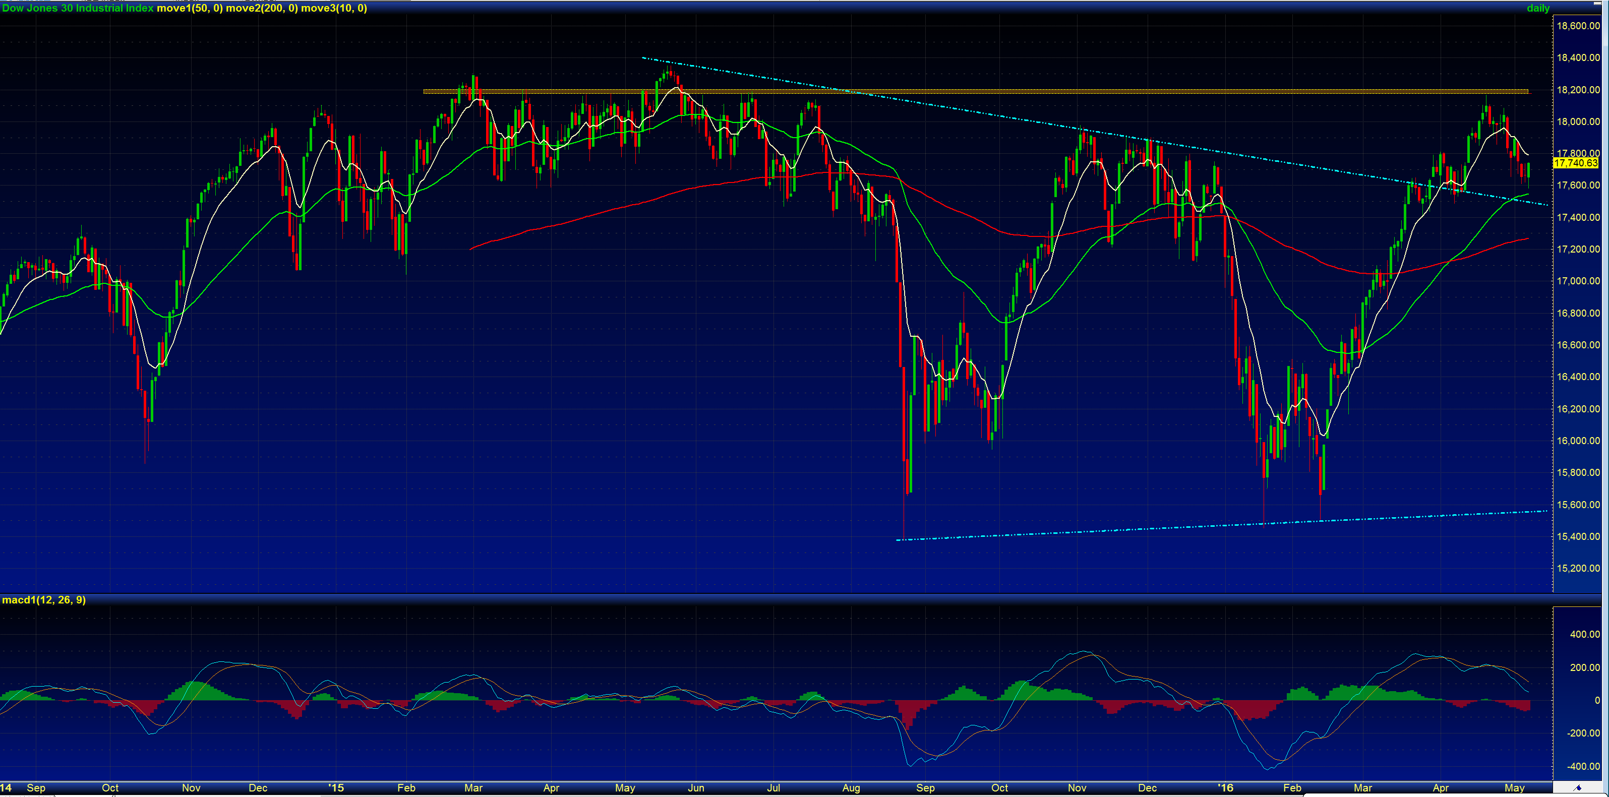Click the macd1(12, 26, 9) study label

44,600
